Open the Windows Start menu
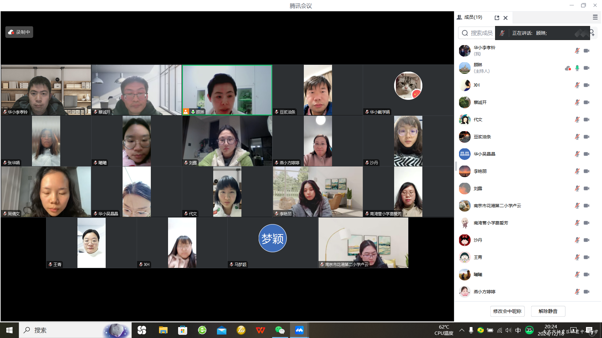 pyautogui.click(x=9, y=330)
